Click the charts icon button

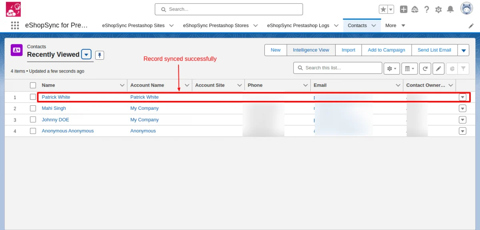(x=452, y=69)
